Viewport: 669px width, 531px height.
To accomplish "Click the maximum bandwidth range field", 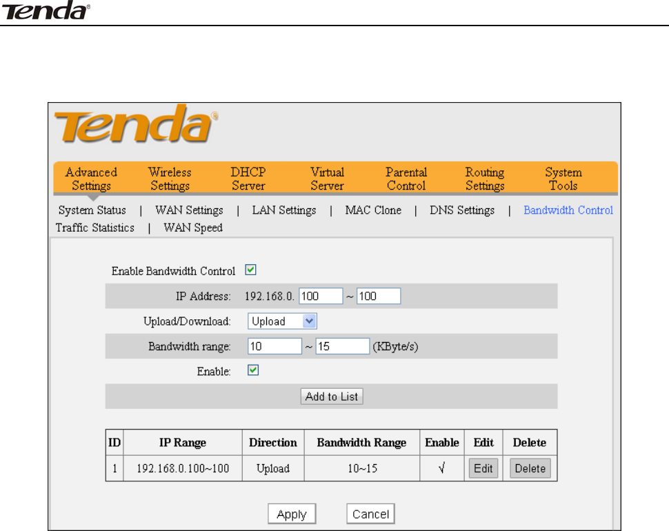I will click(342, 346).
